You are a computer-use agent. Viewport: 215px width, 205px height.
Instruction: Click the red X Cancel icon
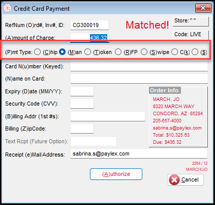click(174, 180)
